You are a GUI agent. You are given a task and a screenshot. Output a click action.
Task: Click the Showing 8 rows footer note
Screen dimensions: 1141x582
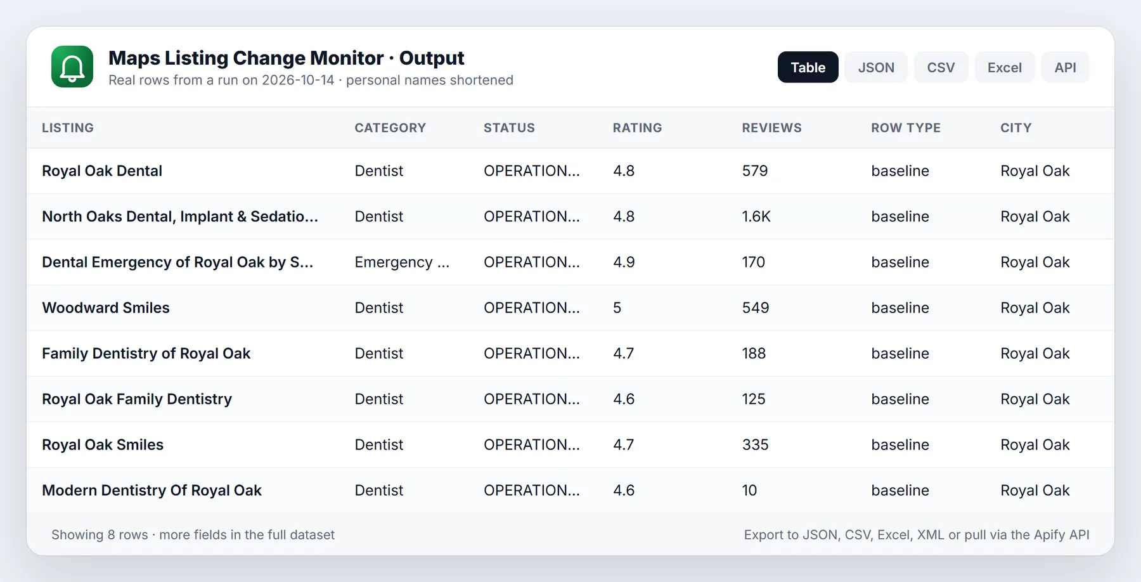click(193, 535)
